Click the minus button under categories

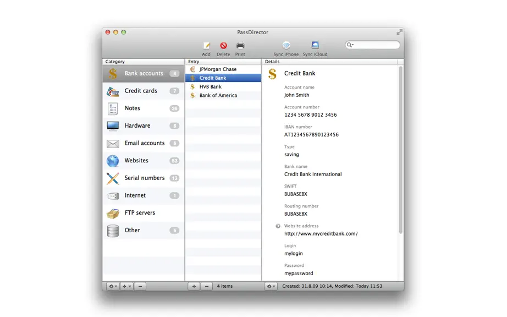coord(140,286)
